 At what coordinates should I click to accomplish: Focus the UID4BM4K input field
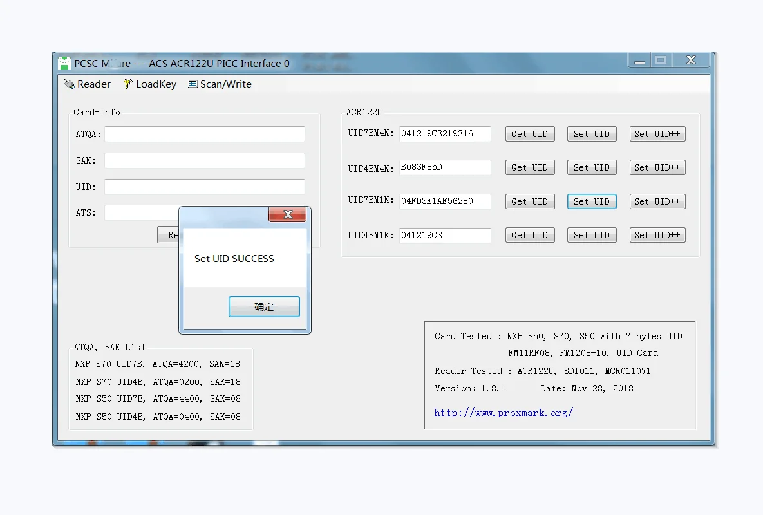pyautogui.click(x=445, y=167)
